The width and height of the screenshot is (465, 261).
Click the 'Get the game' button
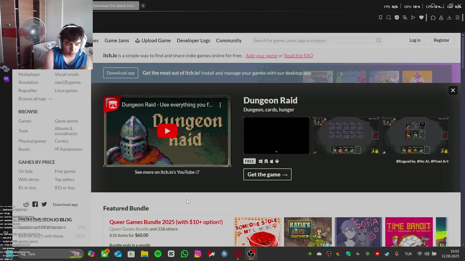pos(267,174)
